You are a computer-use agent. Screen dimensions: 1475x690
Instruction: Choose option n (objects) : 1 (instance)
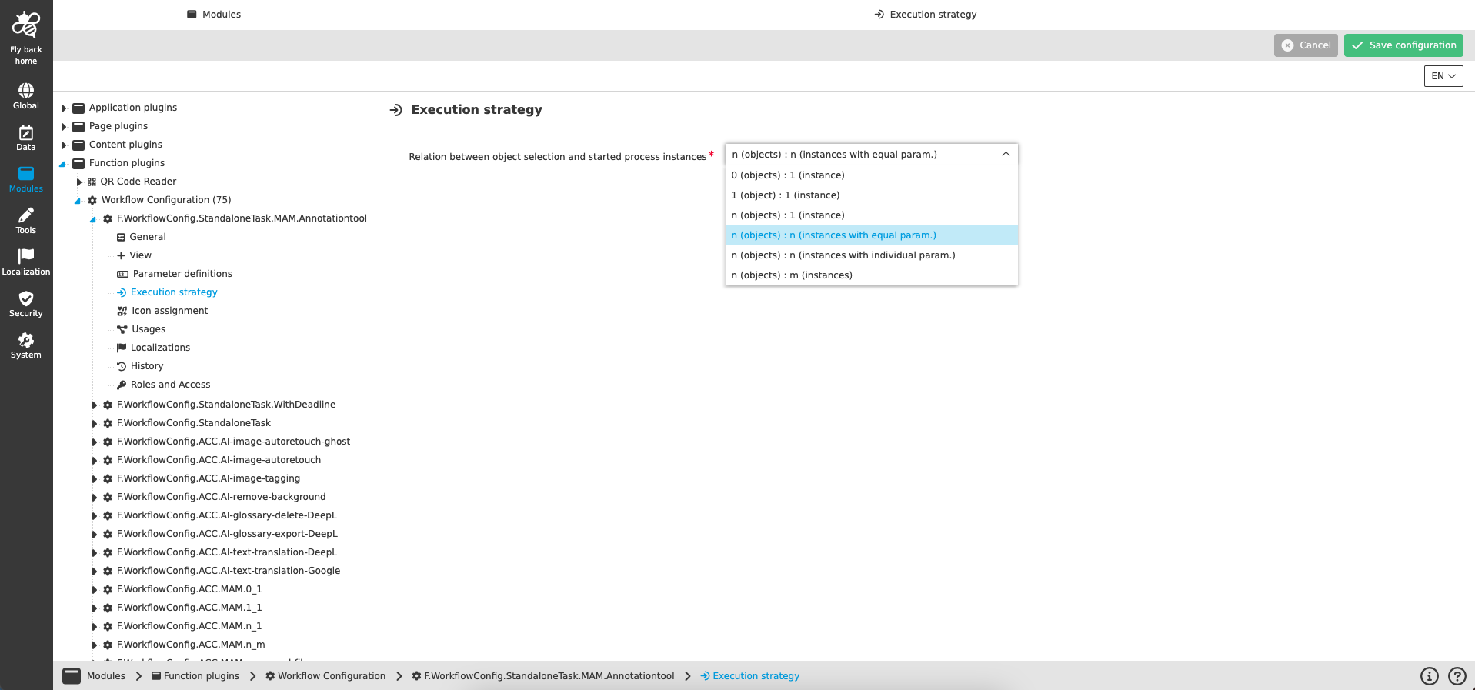click(872, 215)
